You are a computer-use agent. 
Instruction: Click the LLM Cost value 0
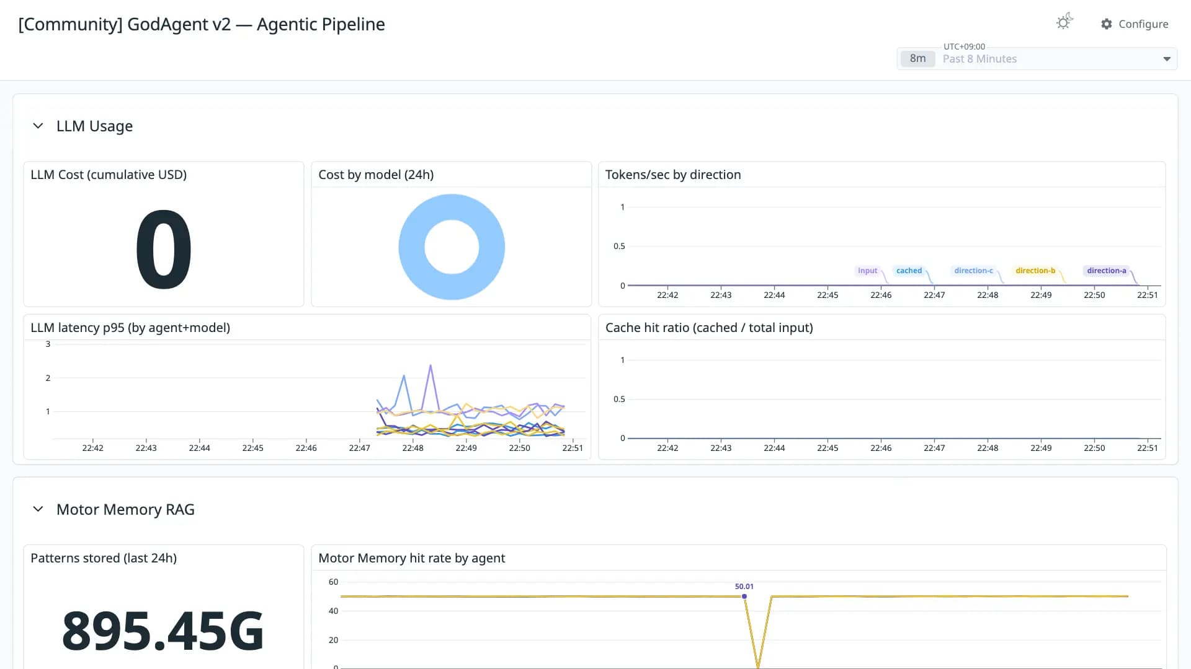[163, 249]
